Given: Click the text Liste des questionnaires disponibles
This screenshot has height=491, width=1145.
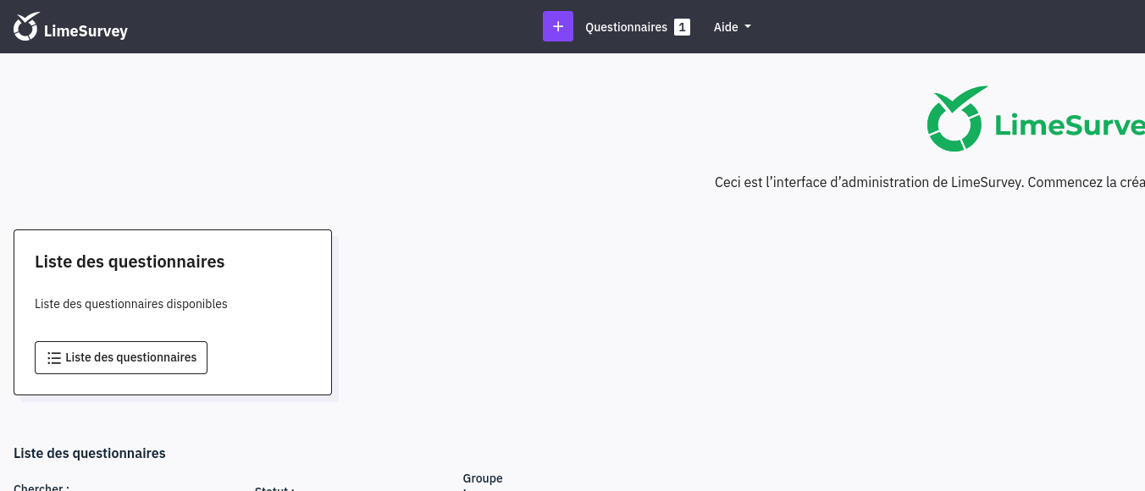Looking at the screenshot, I should 131,304.
